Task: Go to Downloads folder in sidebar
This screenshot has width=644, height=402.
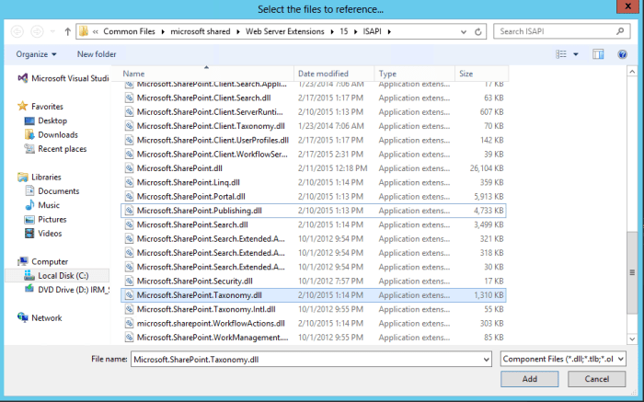Action: coord(57,134)
